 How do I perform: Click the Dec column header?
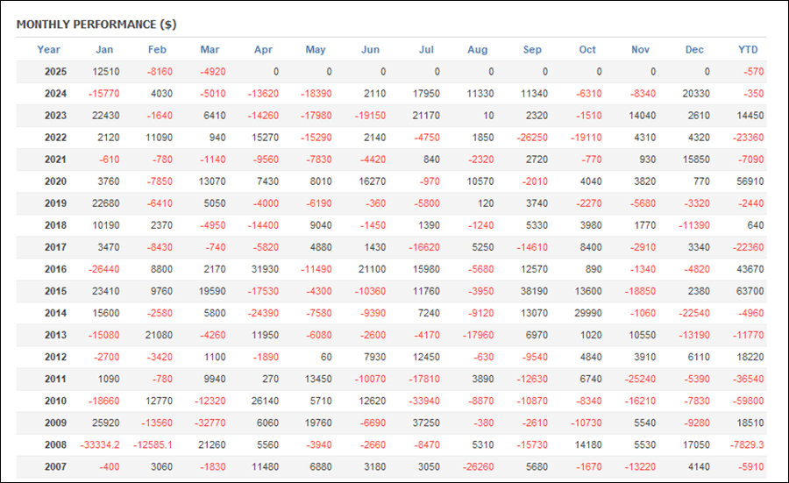click(694, 49)
